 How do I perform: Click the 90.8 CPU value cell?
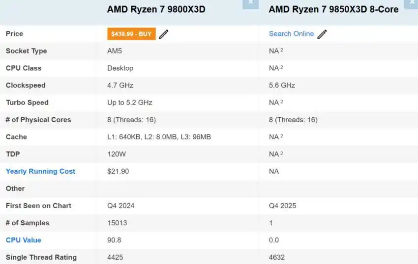click(115, 240)
